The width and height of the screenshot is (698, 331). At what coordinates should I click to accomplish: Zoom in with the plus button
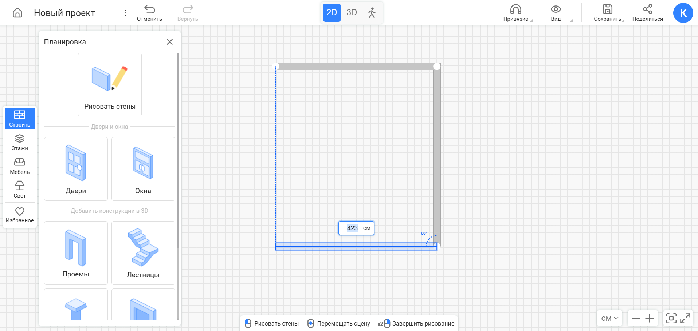coord(650,319)
